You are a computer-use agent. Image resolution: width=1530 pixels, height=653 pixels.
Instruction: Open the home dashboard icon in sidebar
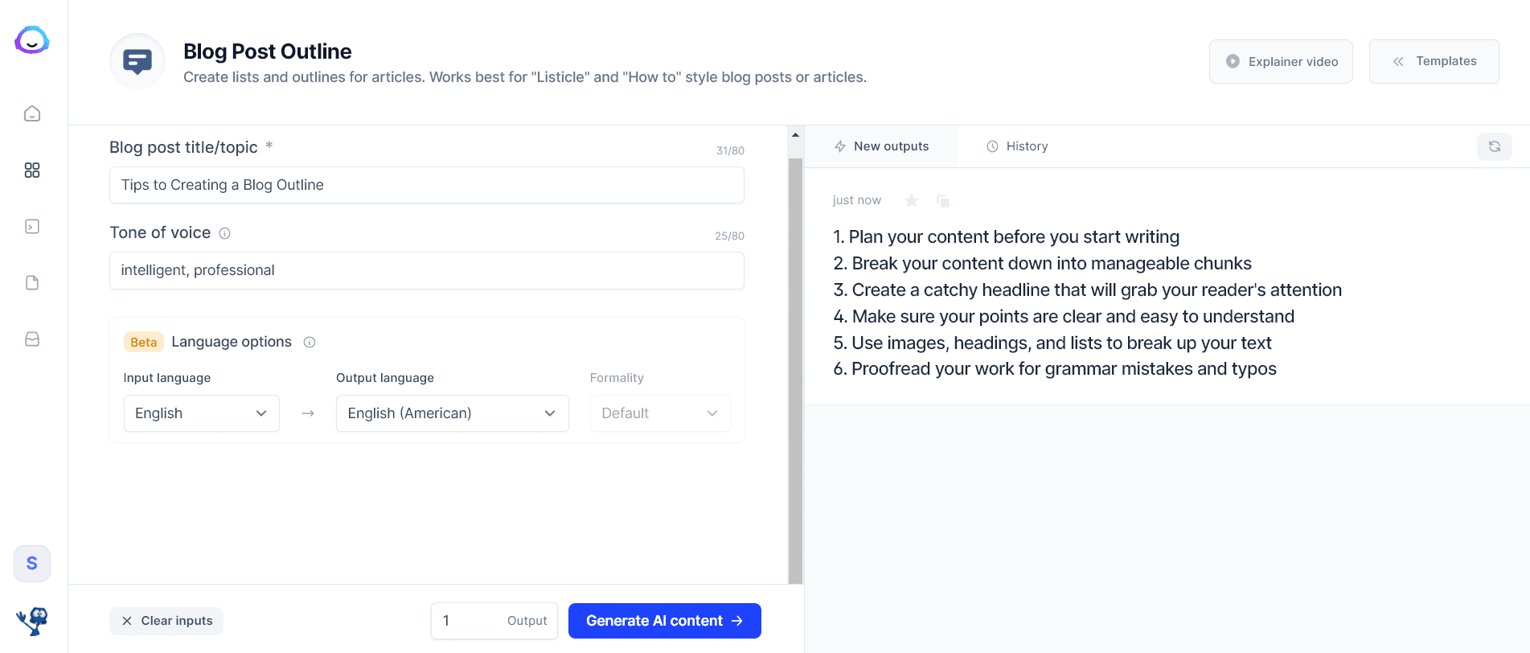pos(32,113)
